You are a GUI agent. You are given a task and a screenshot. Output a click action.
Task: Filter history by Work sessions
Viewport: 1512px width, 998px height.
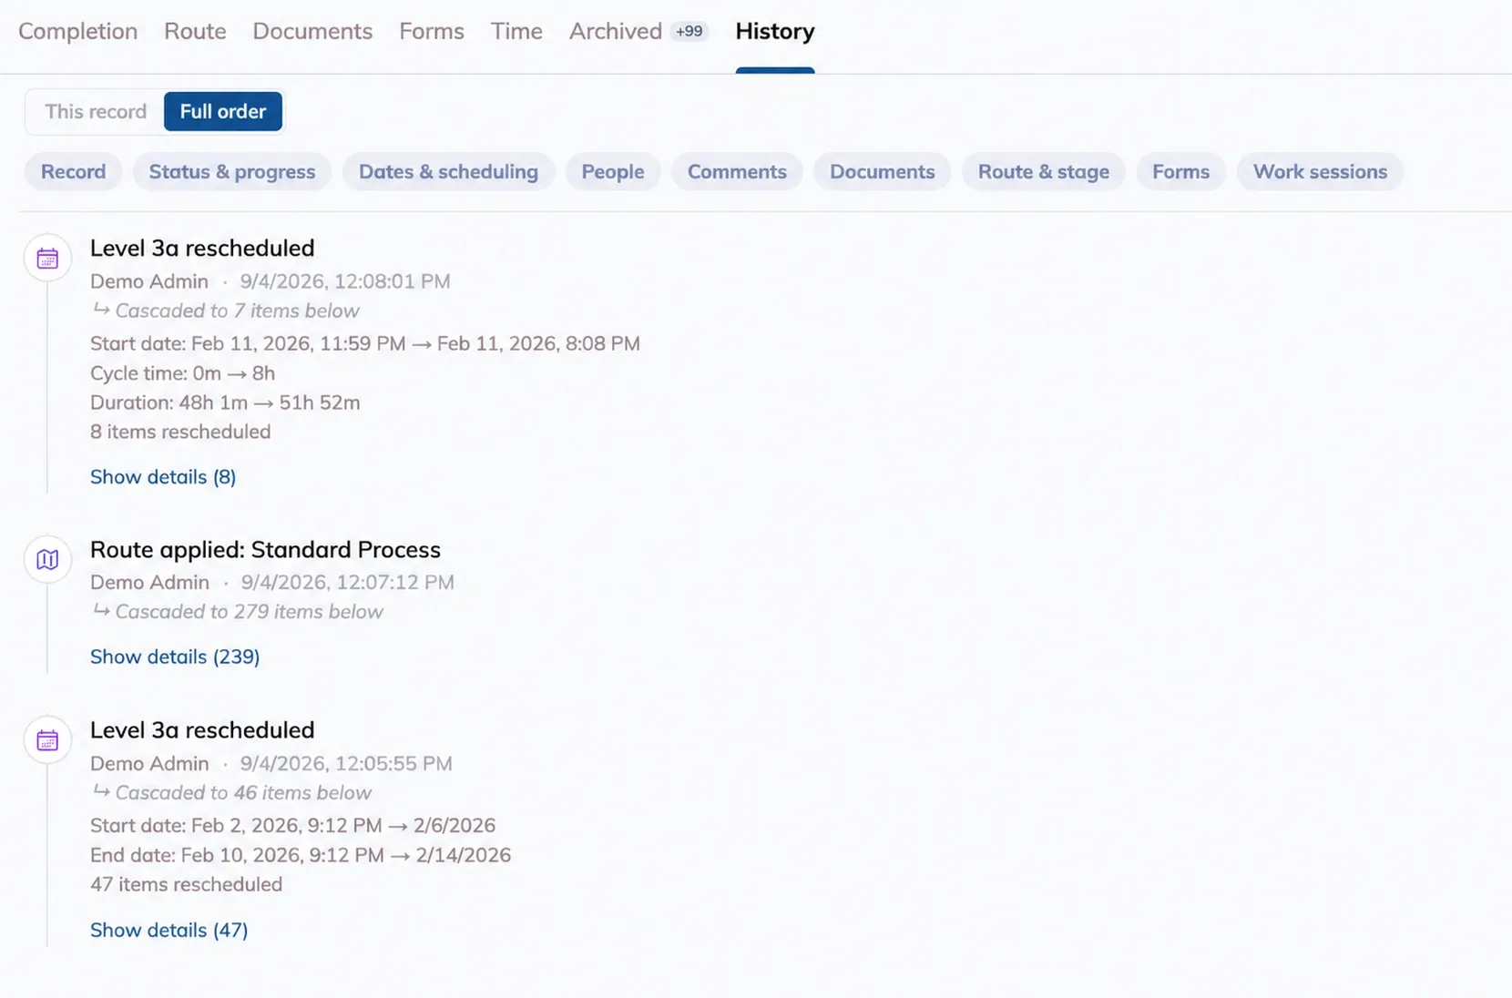coord(1320,171)
